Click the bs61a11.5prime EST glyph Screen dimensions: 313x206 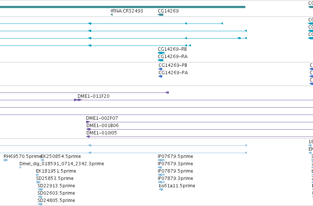coord(161,189)
